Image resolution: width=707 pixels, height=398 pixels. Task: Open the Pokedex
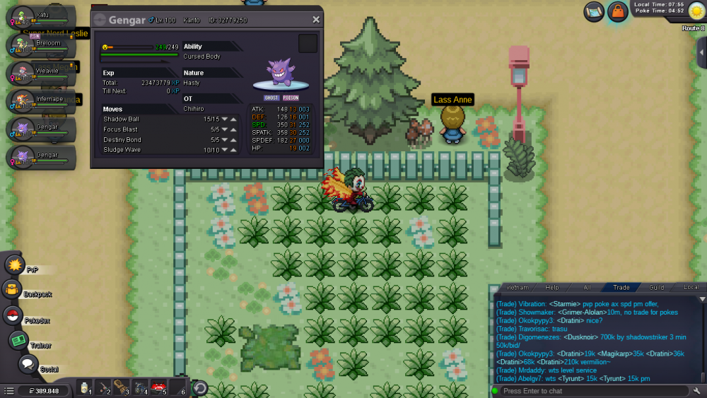(13, 315)
